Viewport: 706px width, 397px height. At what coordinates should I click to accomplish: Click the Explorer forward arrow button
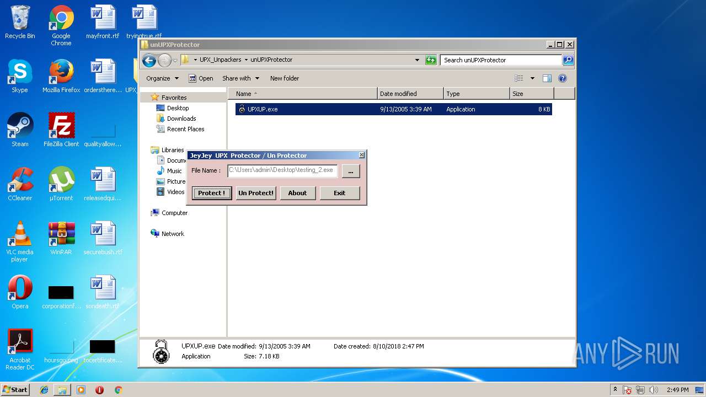coord(164,60)
